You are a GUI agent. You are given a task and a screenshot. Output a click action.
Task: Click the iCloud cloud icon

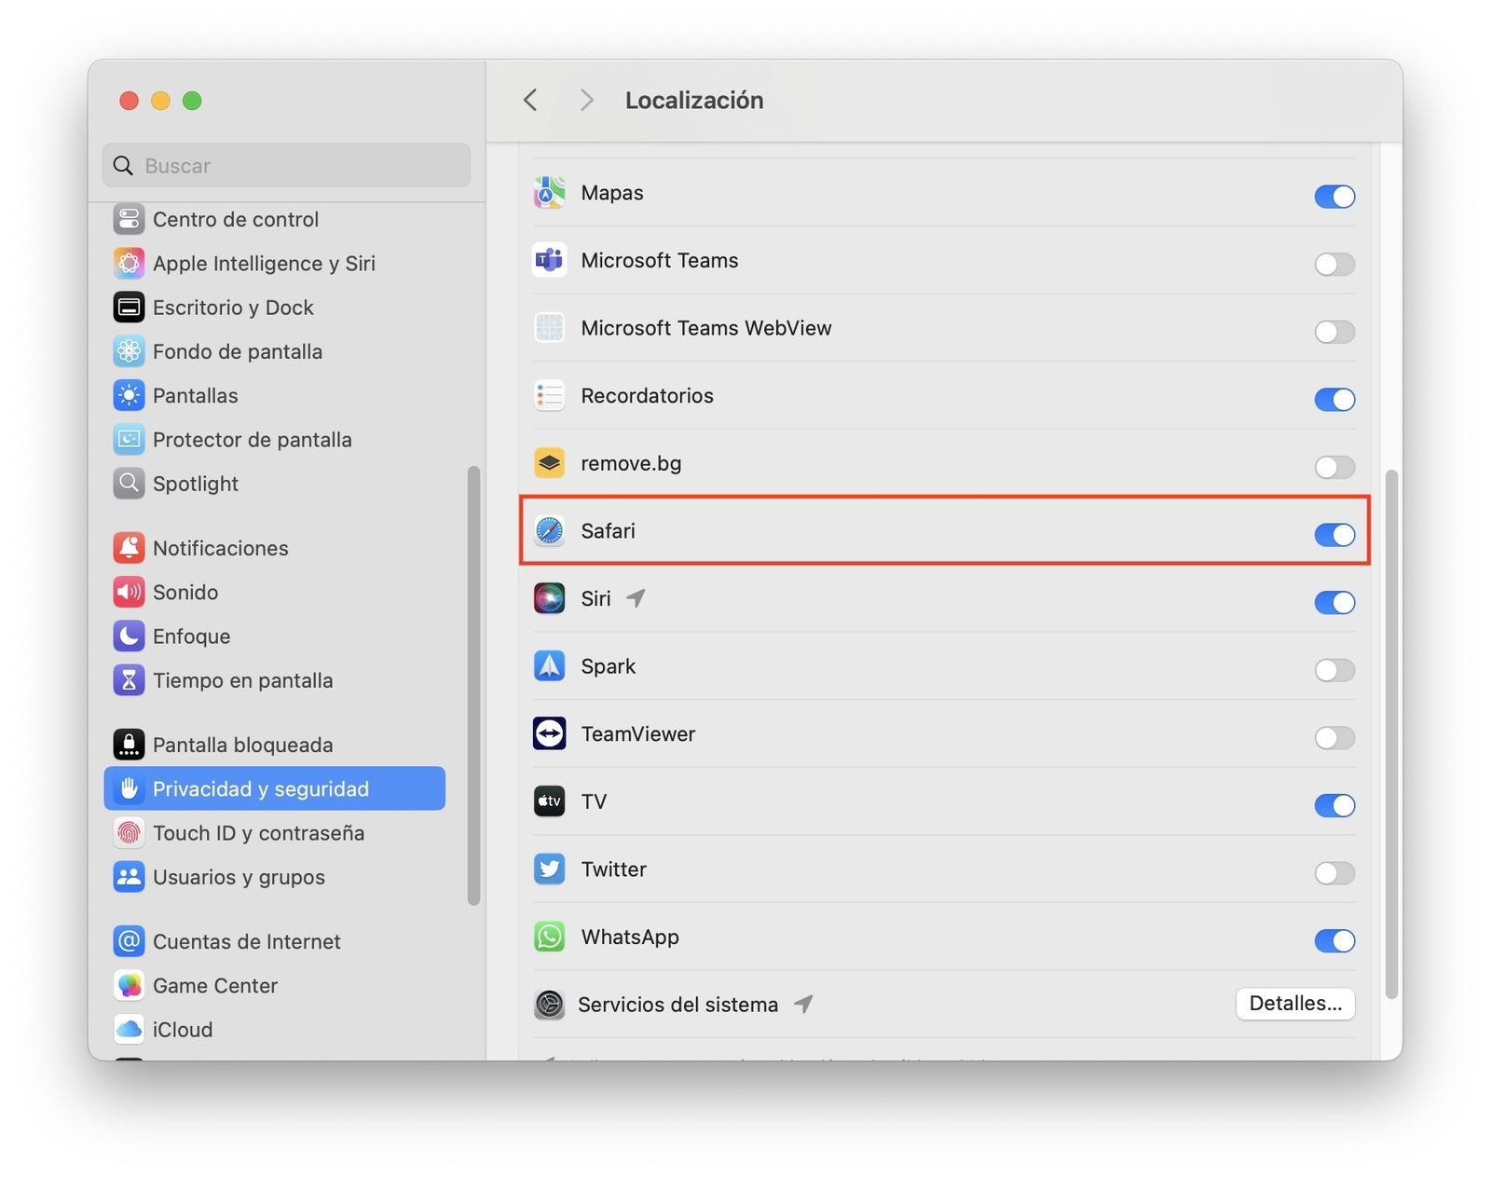[x=129, y=1029]
